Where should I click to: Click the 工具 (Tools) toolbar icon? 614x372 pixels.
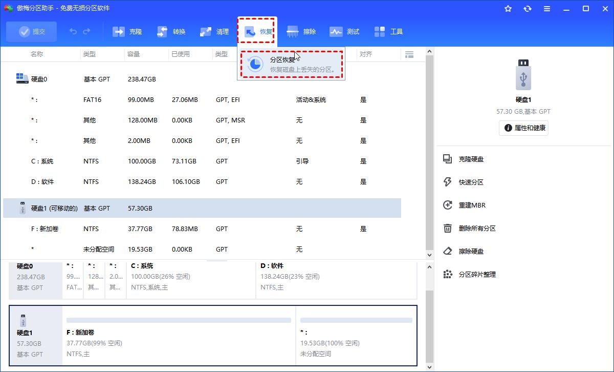pos(388,31)
